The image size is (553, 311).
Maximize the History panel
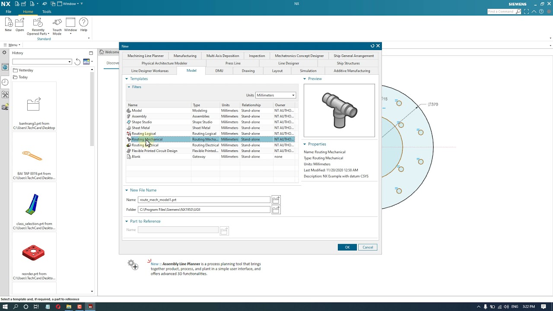point(91,53)
